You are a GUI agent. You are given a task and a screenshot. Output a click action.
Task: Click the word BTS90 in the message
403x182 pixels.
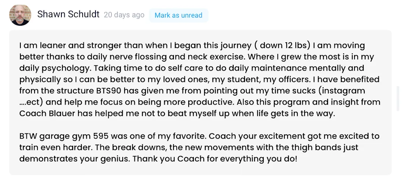(111, 91)
